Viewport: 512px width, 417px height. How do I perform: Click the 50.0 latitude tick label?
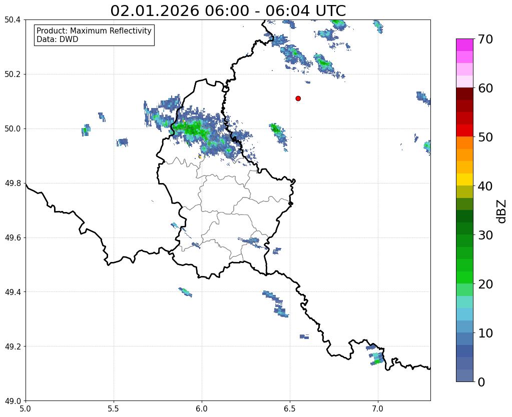pos(13,129)
